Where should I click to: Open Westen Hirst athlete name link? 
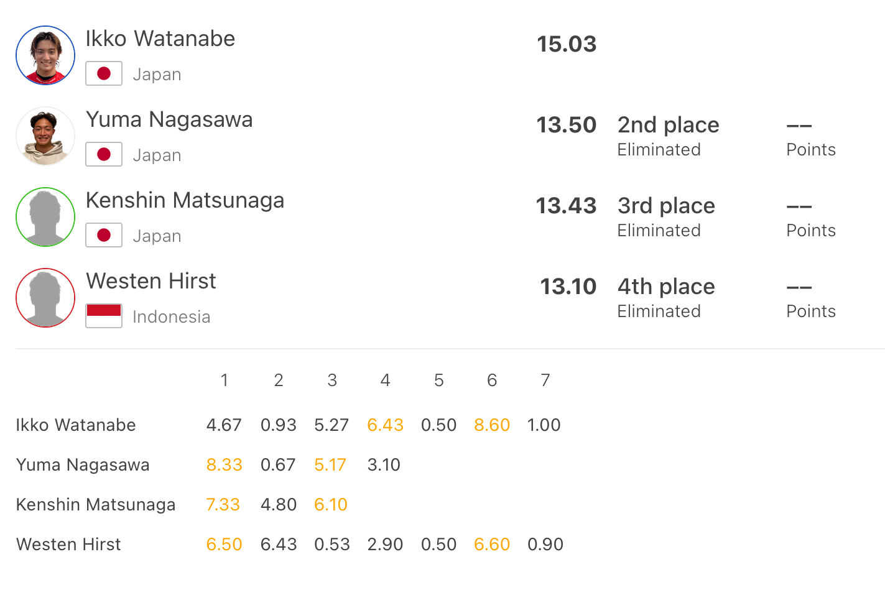[151, 281]
